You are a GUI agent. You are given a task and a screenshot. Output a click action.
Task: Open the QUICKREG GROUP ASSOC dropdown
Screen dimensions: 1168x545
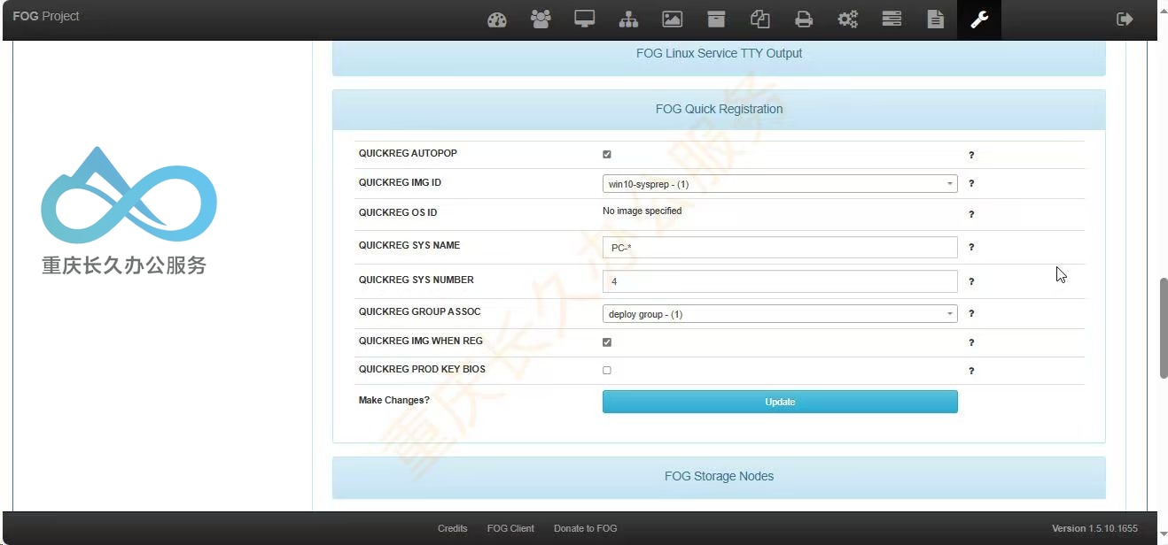click(780, 314)
